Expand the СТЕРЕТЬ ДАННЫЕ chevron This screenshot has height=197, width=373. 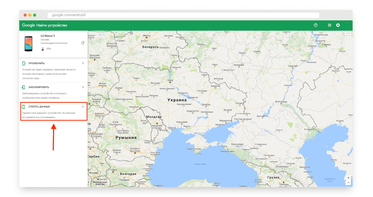tap(83, 107)
